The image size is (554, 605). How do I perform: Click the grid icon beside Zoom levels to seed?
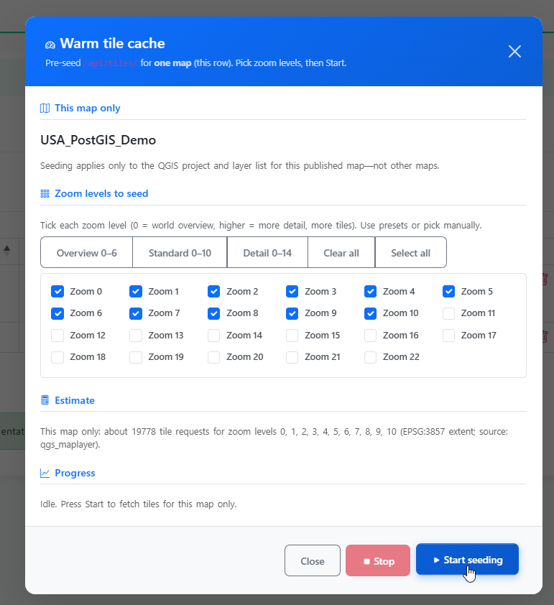pos(45,194)
